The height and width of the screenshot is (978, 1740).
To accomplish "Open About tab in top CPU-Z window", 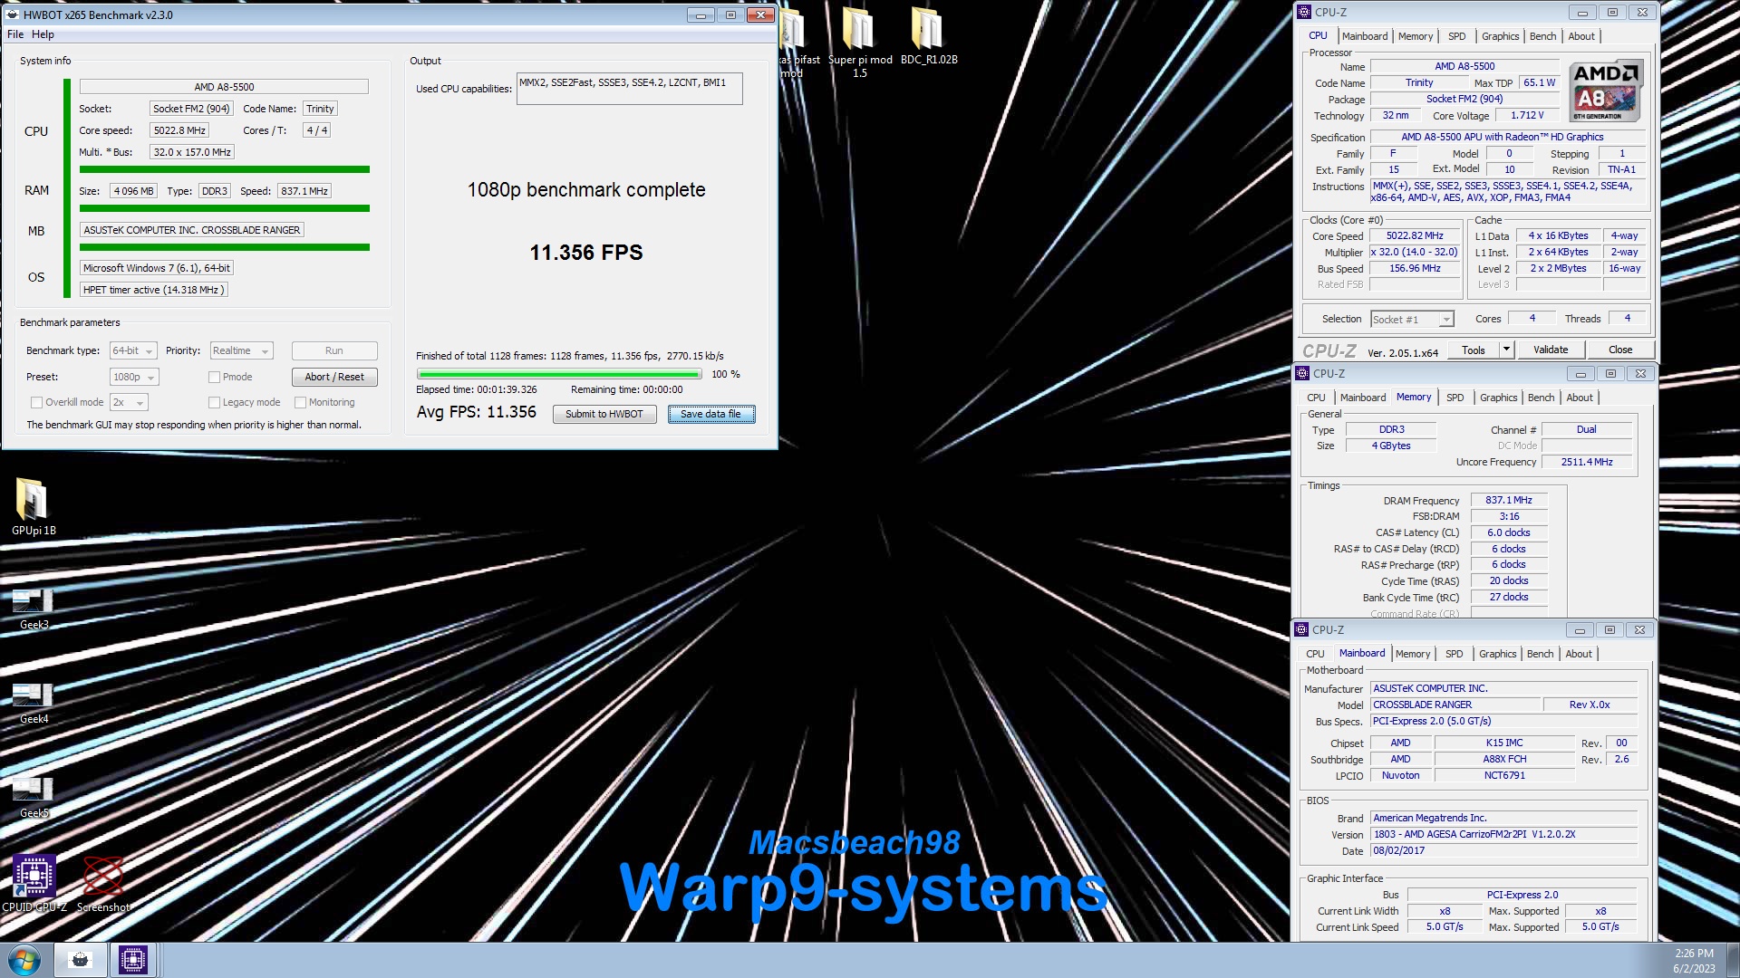I will point(1581,36).
